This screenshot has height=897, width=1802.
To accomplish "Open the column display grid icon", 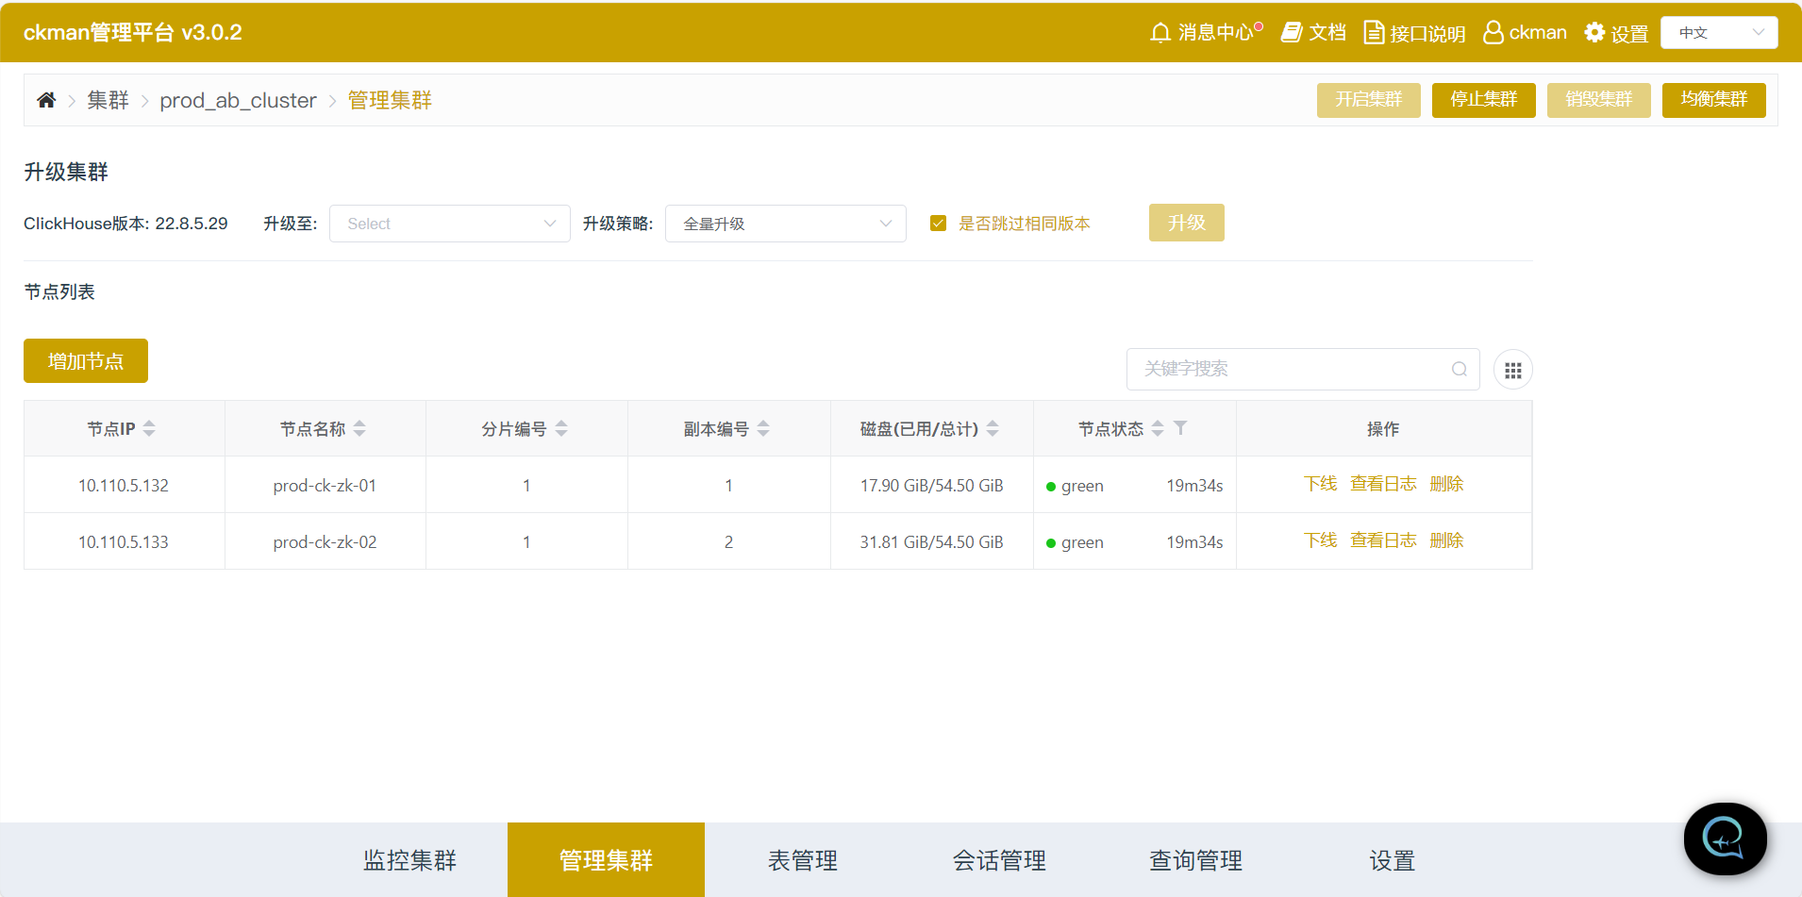I will pyautogui.click(x=1513, y=370).
